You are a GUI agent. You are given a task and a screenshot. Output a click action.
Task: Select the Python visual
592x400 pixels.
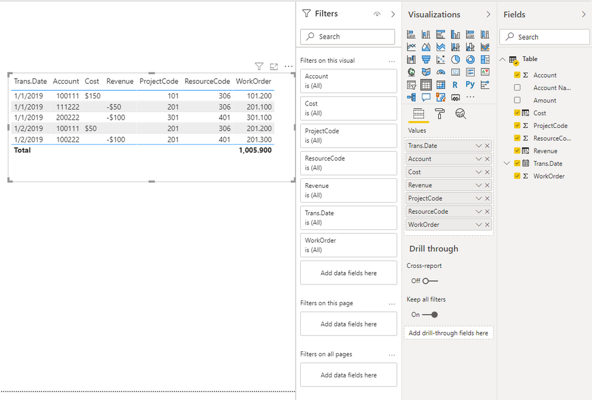click(x=470, y=85)
